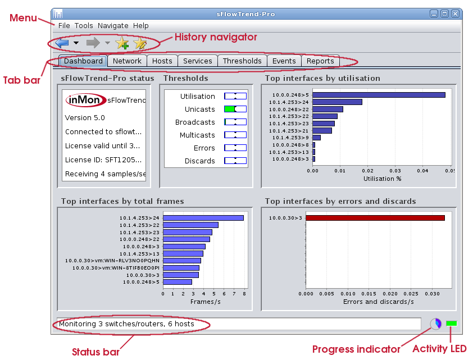Click the app icon in title bar
Image resolution: width=473 pixels, height=360 pixels.
click(x=58, y=14)
